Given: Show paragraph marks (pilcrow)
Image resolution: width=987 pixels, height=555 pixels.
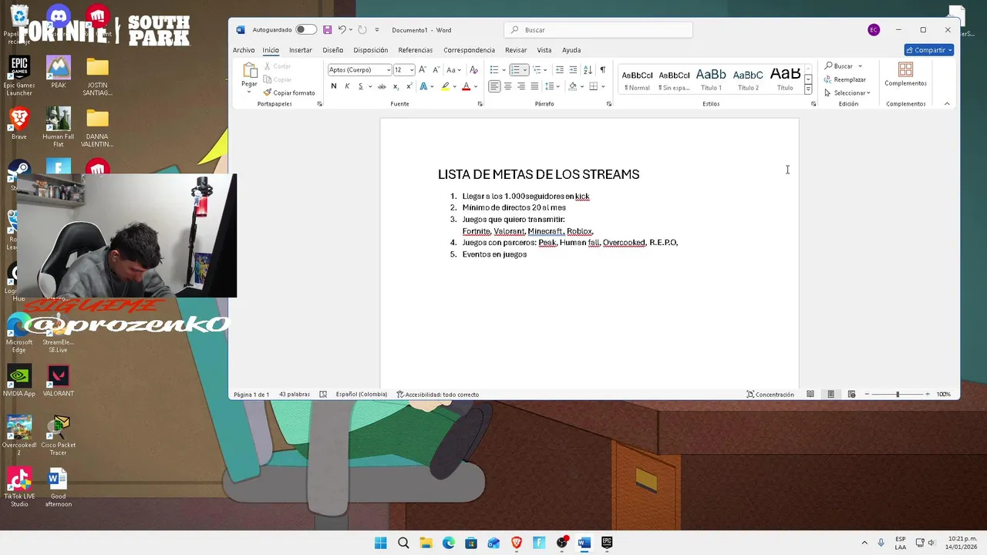Looking at the screenshot, I should (x=602, y=69).
